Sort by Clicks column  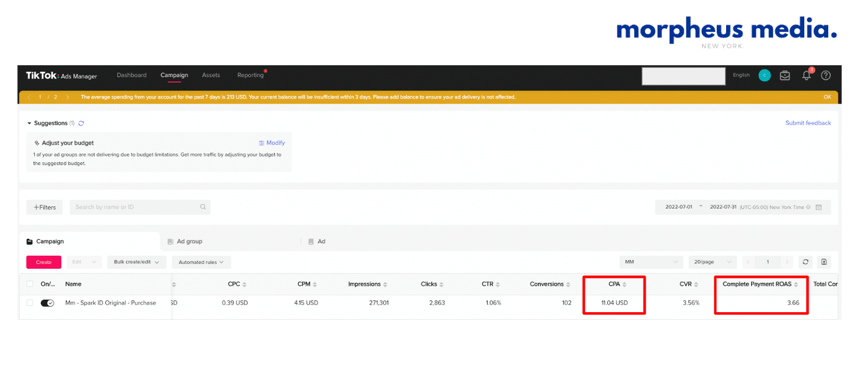tap(442, 284)
